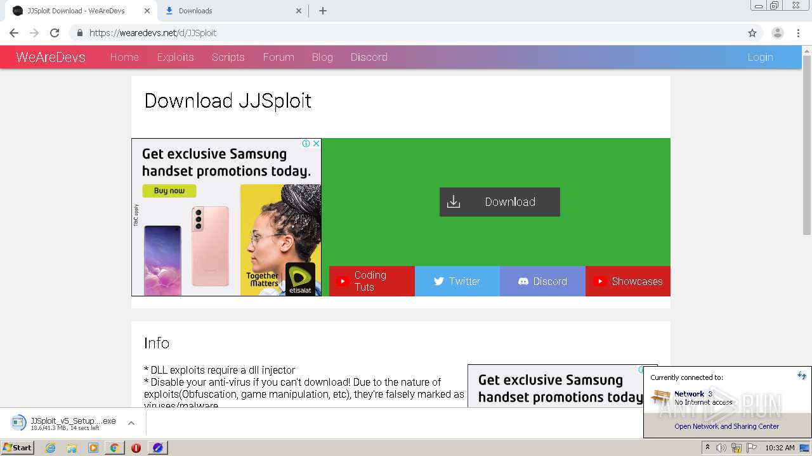The height and width of the screenshot is (456, 812).
Task: Click the WeAreDevs logo link
Action: 51,57
